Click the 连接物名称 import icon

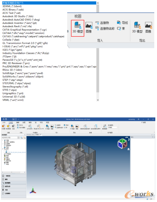pyautogui.click(x=105, y=28)
